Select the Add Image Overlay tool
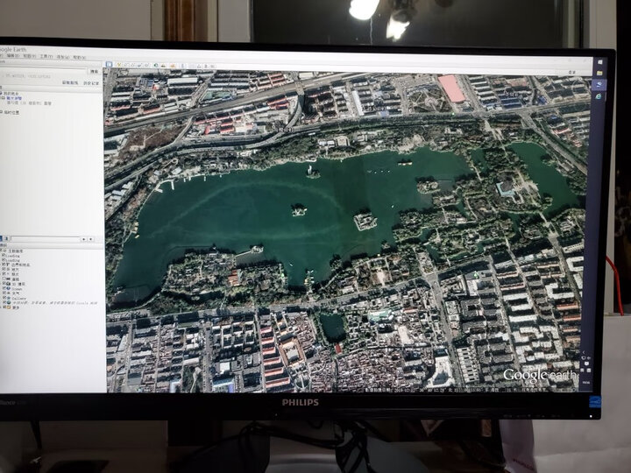 point(139,65)
